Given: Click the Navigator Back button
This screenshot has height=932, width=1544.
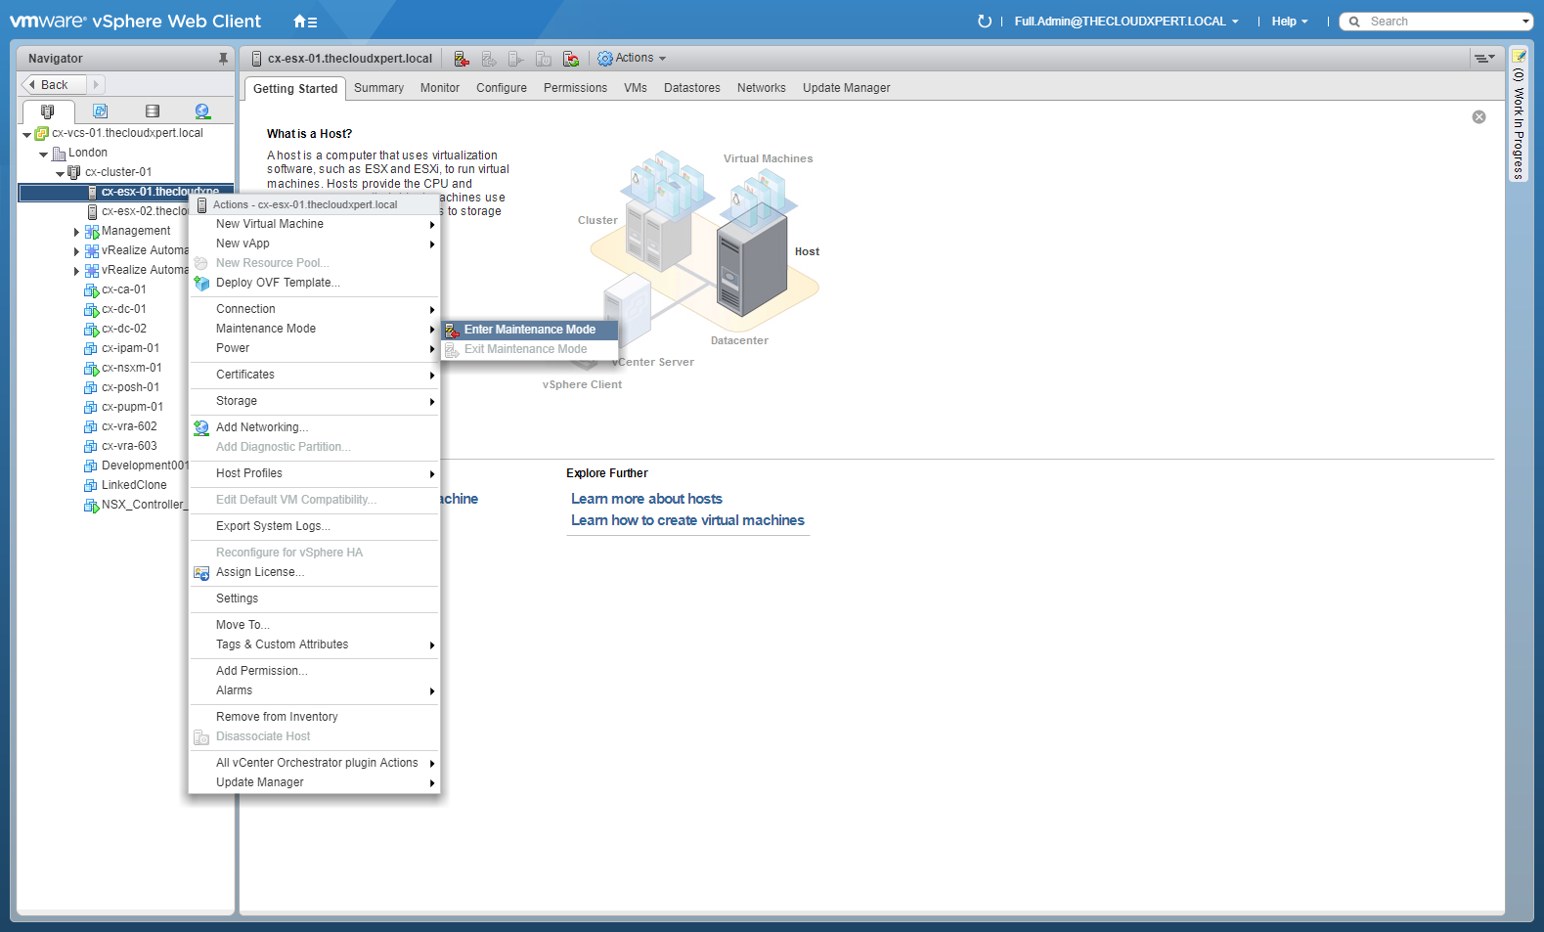Looking at the screenshot, I should (54, 85).
